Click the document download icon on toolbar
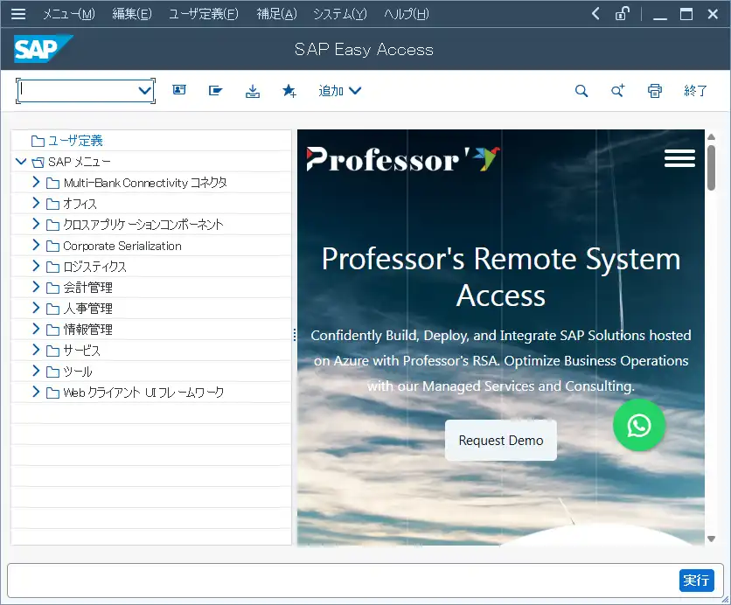Screen dimensions: 731x605 tap(253, 90)
